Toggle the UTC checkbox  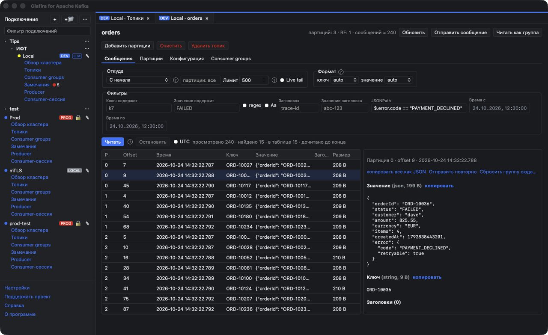pyautogui.click(x=176, y=142)
